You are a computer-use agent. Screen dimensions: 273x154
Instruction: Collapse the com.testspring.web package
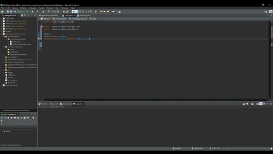tap(6, 39)
